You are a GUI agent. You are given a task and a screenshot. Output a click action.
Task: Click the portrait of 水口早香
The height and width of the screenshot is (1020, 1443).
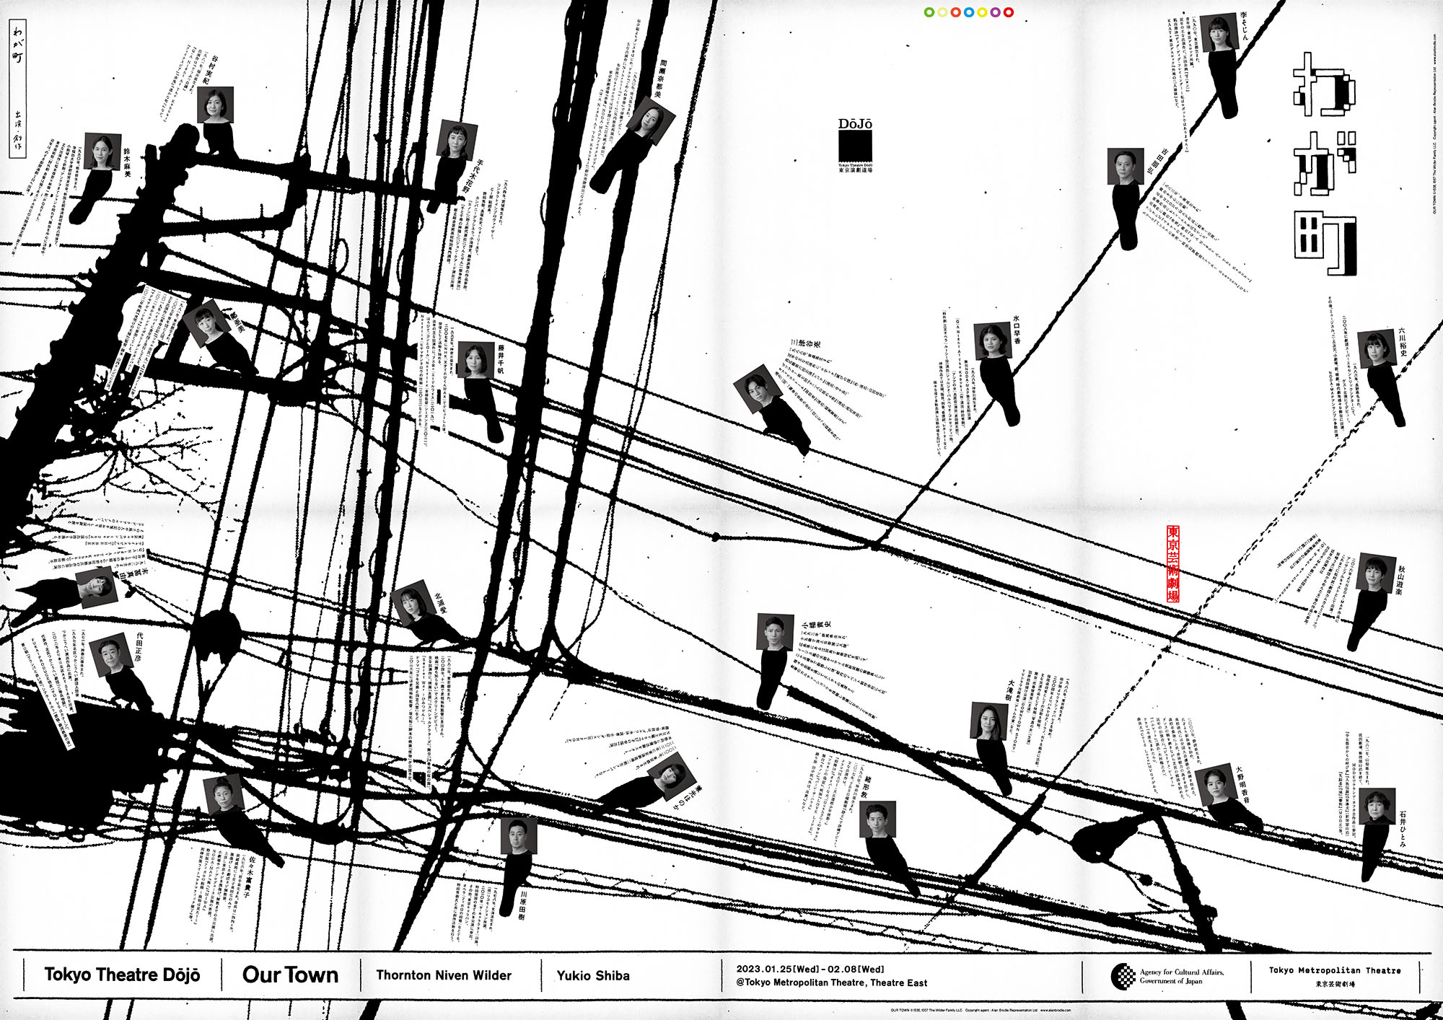(x=992, y=340)
